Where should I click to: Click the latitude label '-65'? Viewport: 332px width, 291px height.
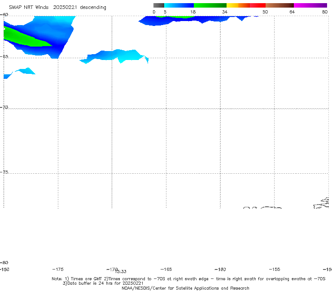(4, 57)
